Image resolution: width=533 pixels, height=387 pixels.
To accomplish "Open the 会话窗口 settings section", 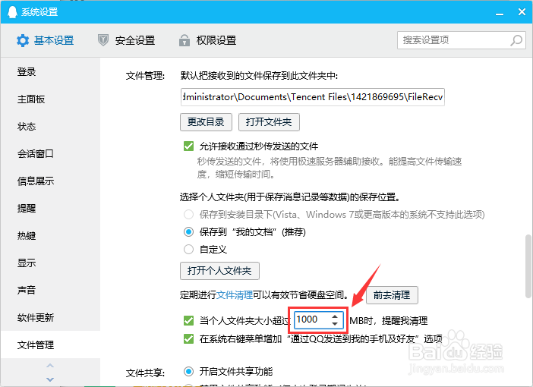I will click(x=50, y=154).
